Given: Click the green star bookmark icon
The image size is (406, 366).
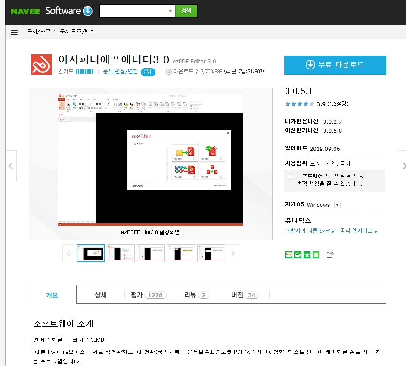Looking at the screenshot, I should [x=307, y=255].
